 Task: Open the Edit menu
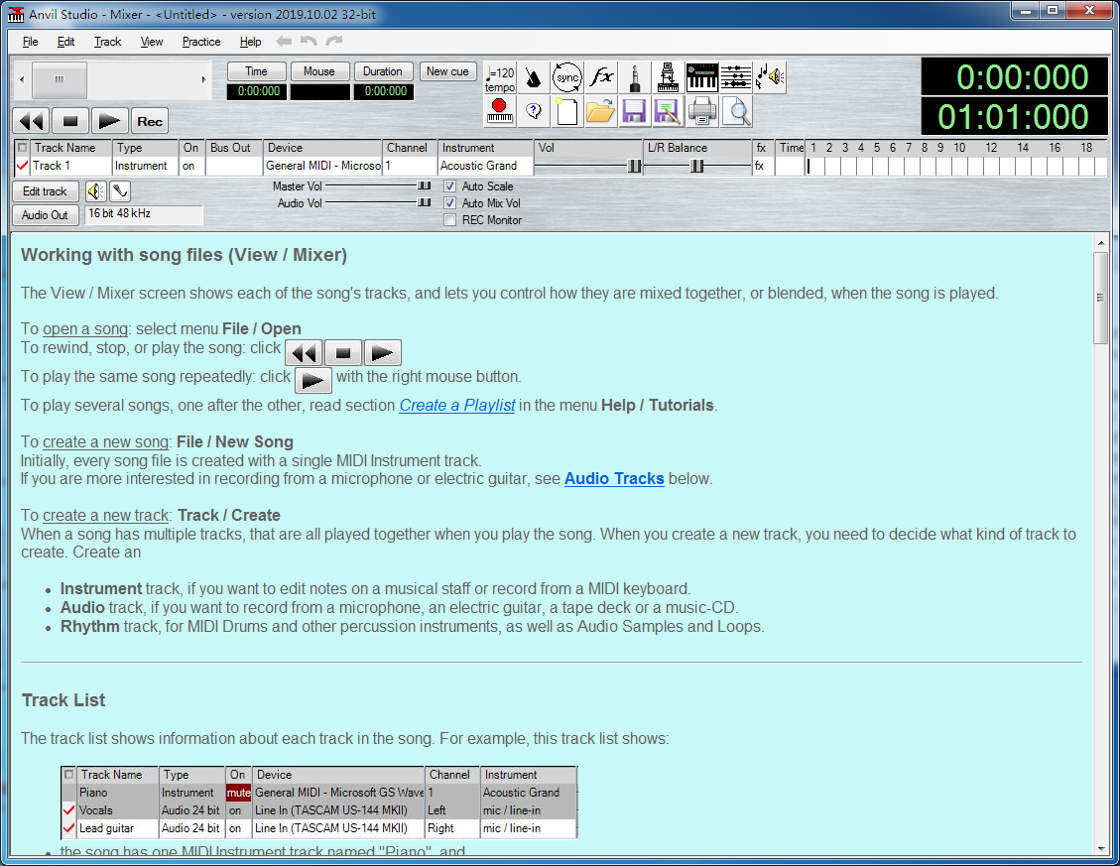65,42
